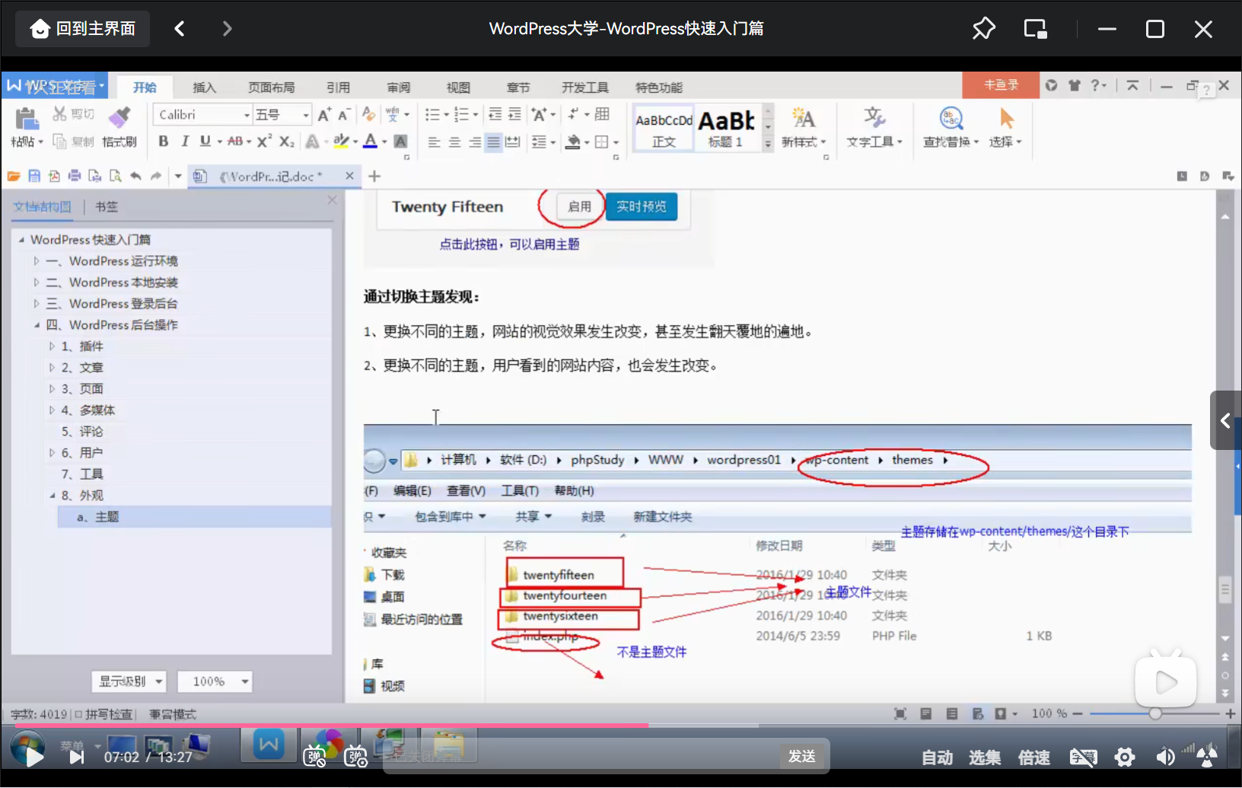Apply superscript X² formatting

pyautogui.click(x=264, y=142)
